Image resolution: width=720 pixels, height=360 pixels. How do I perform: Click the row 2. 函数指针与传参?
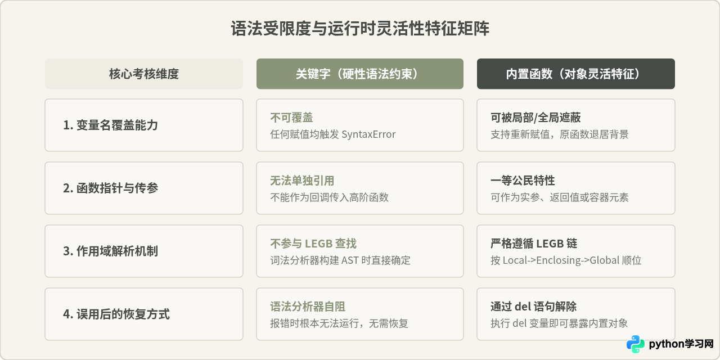(x=144, y=188)
